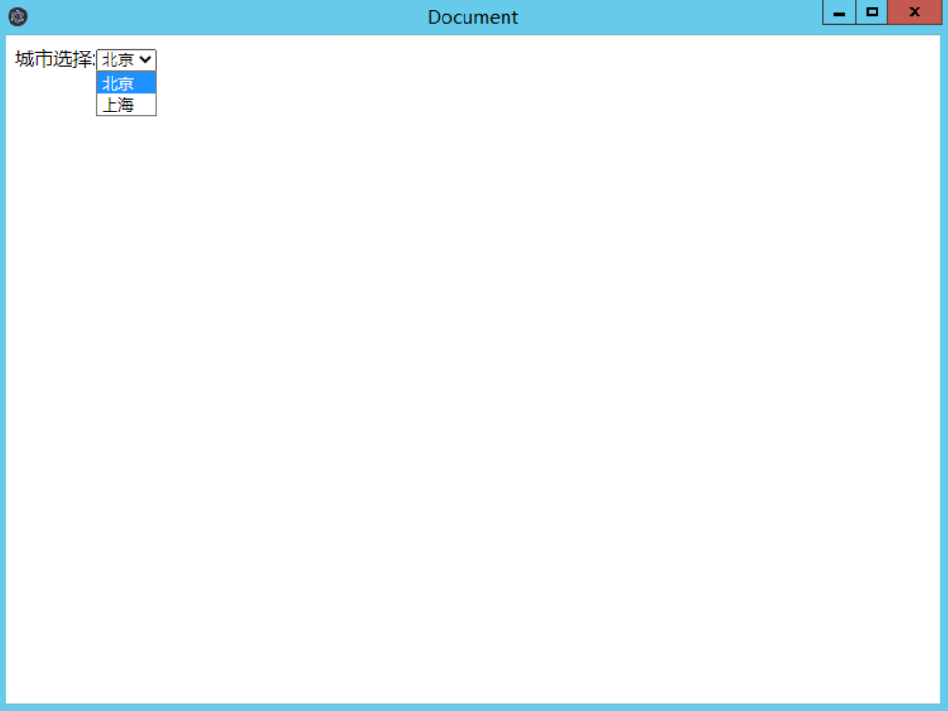Select 北京 from the dropdown list
The width and height of the screenshot is (948, 711).
[x=126, y=83]
